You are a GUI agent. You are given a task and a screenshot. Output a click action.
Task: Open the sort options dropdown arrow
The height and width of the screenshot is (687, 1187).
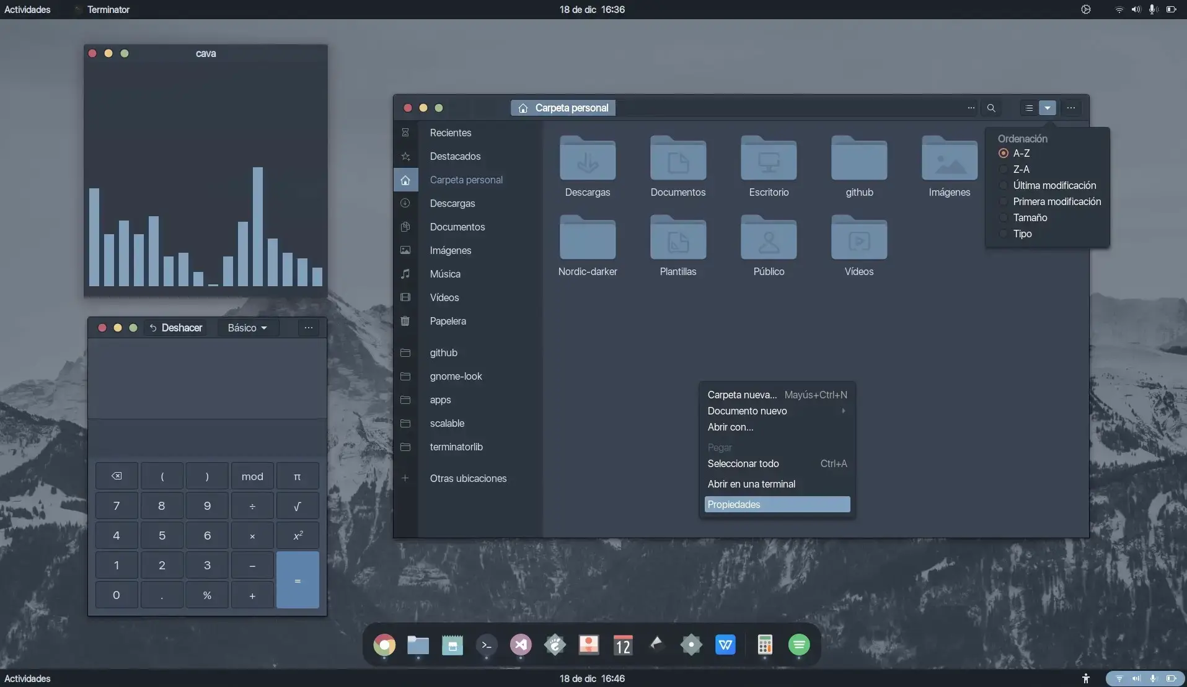[x=1047, y=107]
